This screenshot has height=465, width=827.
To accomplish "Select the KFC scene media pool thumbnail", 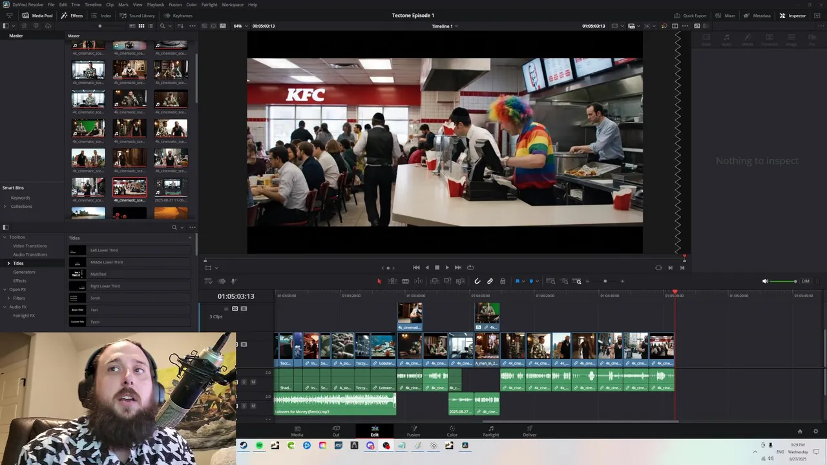I will (129, 187).
